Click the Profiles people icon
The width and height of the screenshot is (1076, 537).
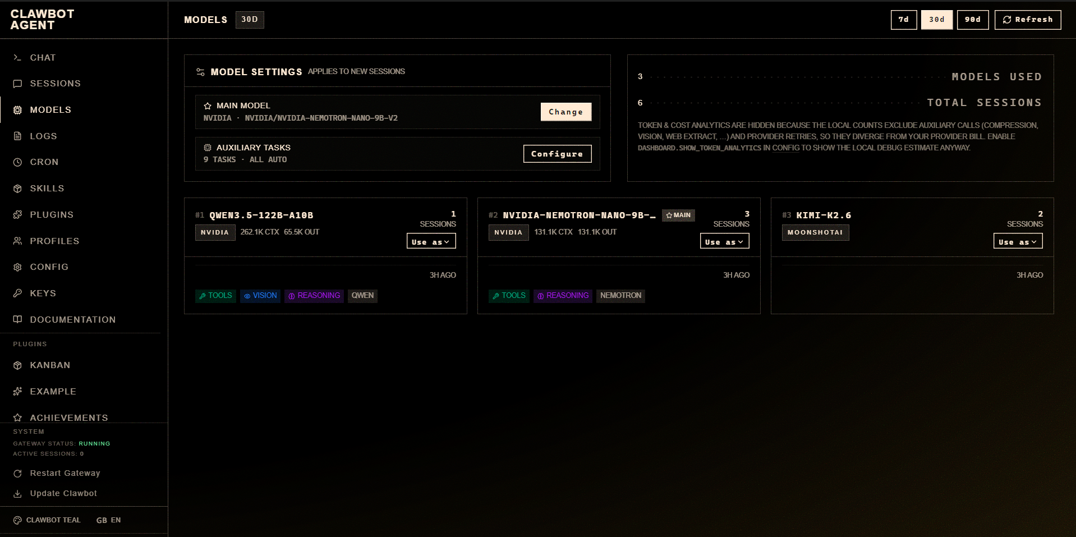[17, 241]
